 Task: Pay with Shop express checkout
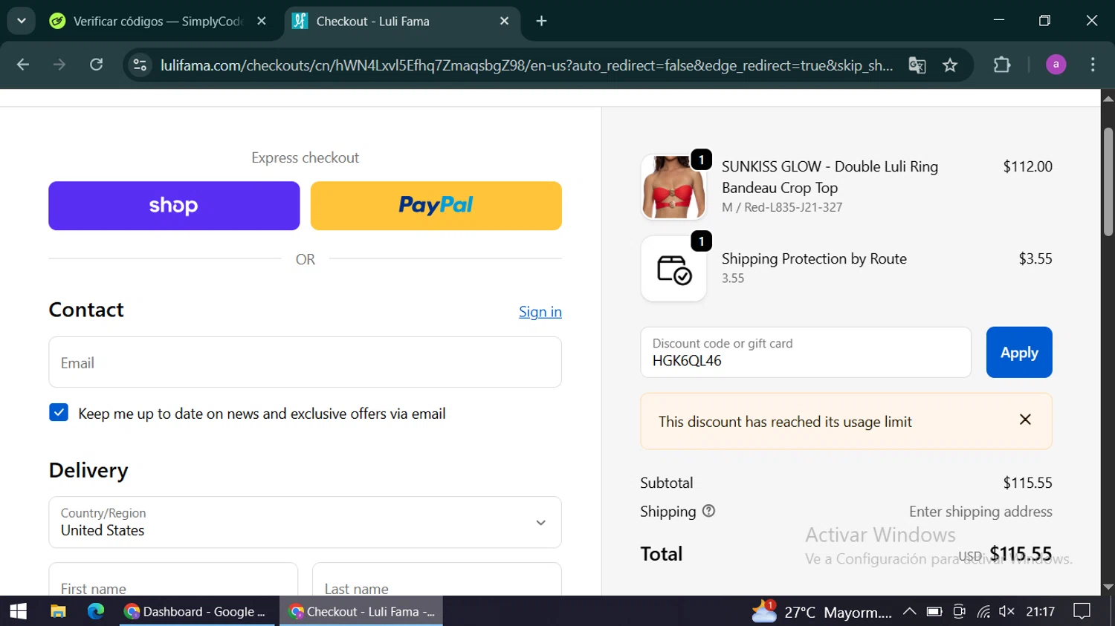pos(174,206)
